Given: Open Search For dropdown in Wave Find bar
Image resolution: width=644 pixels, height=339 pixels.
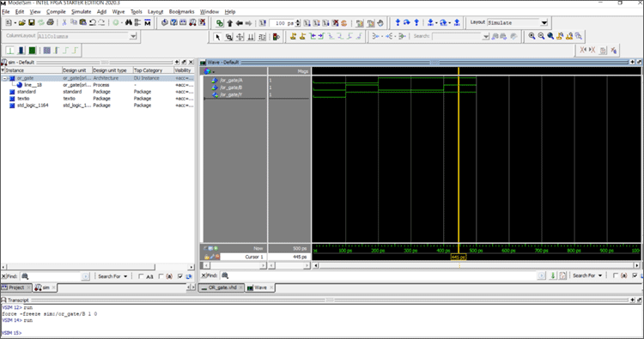Looking at the screenshot, I should [x=587, y=275].
